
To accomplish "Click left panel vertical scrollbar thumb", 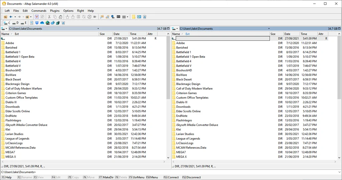I will pos(168,68).
